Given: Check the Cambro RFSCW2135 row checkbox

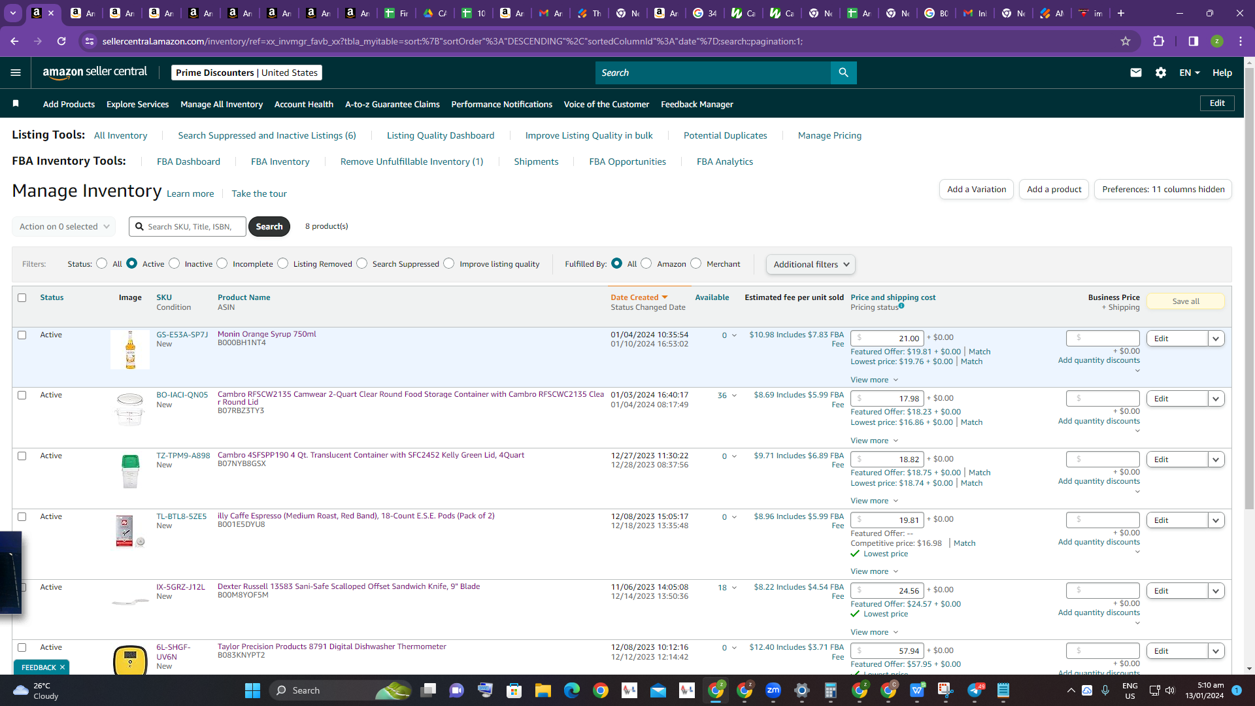Looking at the screenshot, I should (22, 395).
